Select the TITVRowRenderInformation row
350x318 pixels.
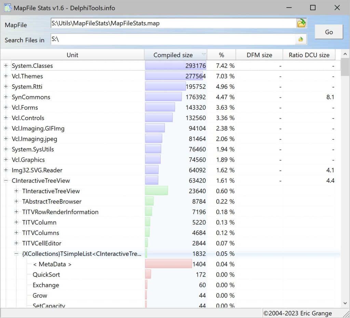point(170,212)
